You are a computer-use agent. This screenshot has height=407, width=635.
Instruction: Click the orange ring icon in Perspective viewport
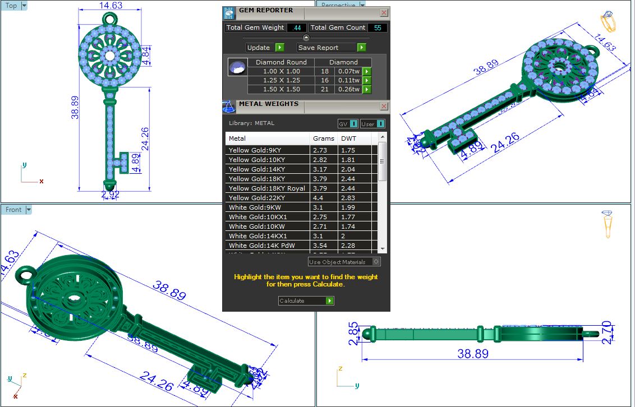(x=608, y=21)
